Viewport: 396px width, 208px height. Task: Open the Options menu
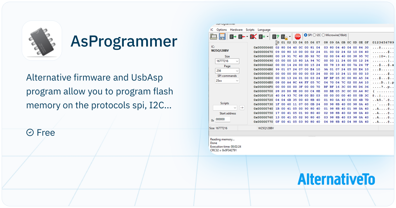[222, 30]
